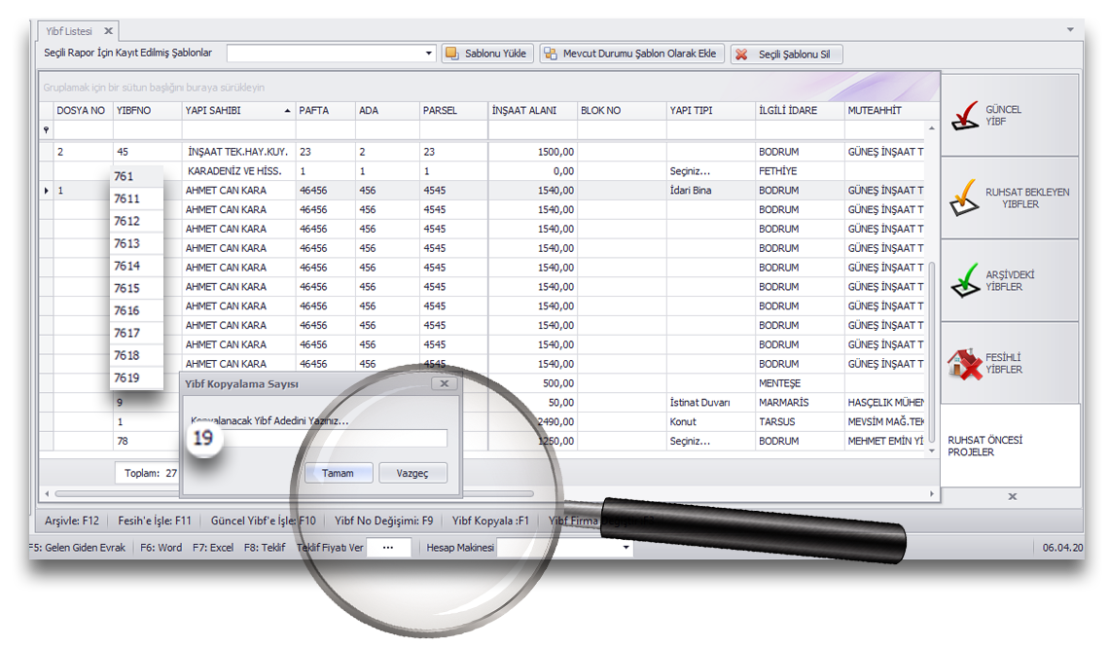This screenshot has width=1109, height=648.
Task: Open the tab list arrow at top right
Action: (x=1071, y=30)
